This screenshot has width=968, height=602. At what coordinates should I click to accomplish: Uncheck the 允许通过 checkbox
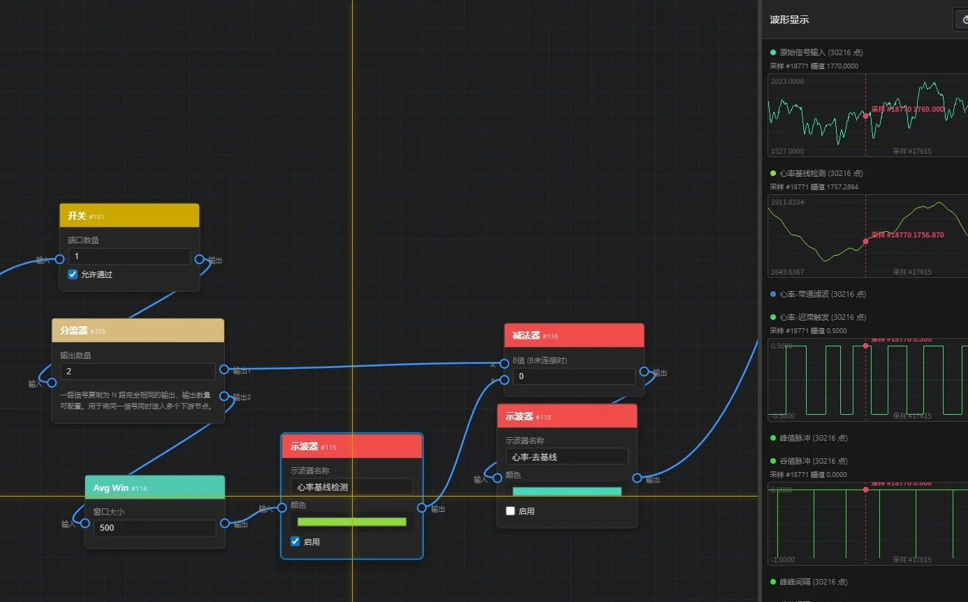click(73, 274)
